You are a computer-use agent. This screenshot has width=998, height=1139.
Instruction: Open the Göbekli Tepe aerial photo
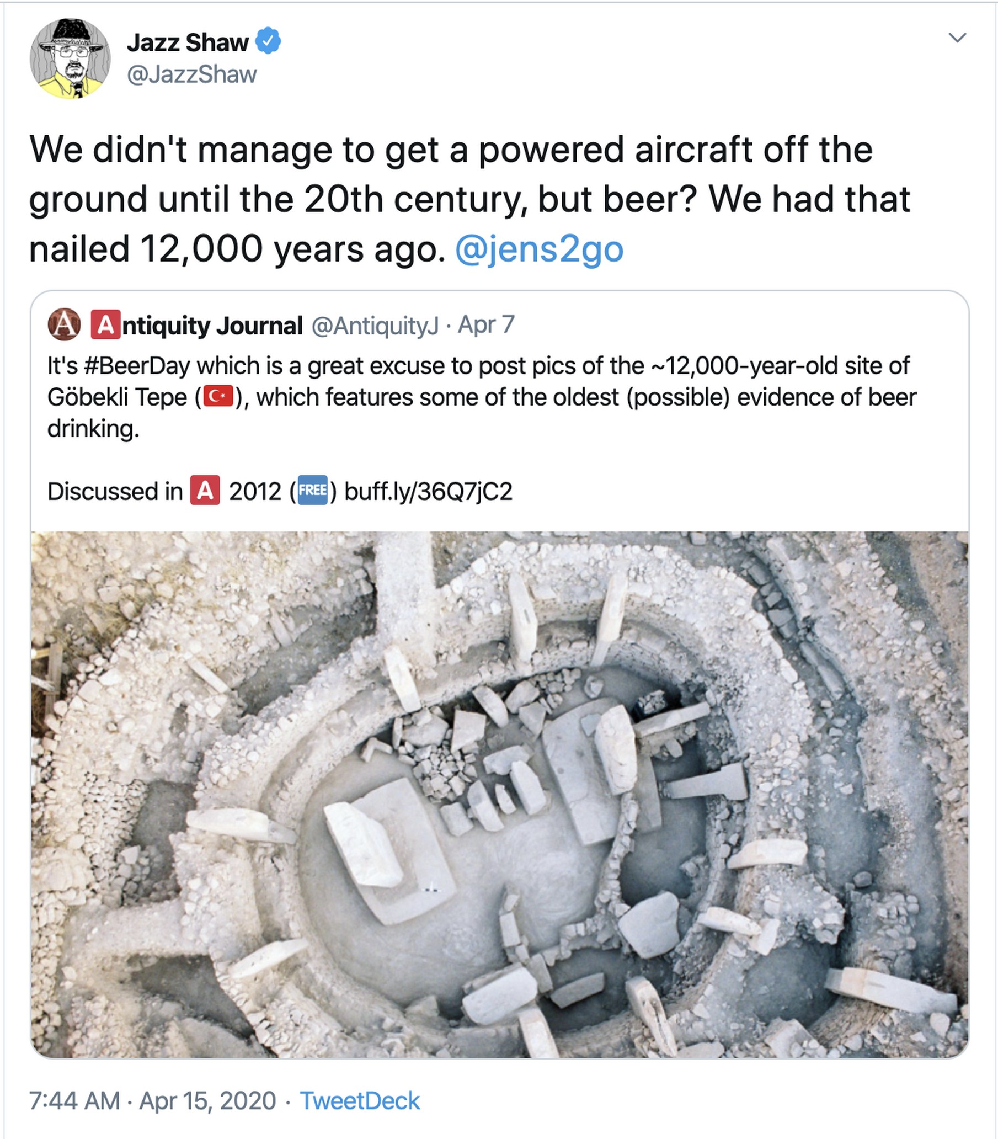click(x=499, y=794)
